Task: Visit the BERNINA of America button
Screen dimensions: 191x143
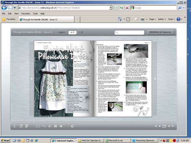Action: coord(160,32)
